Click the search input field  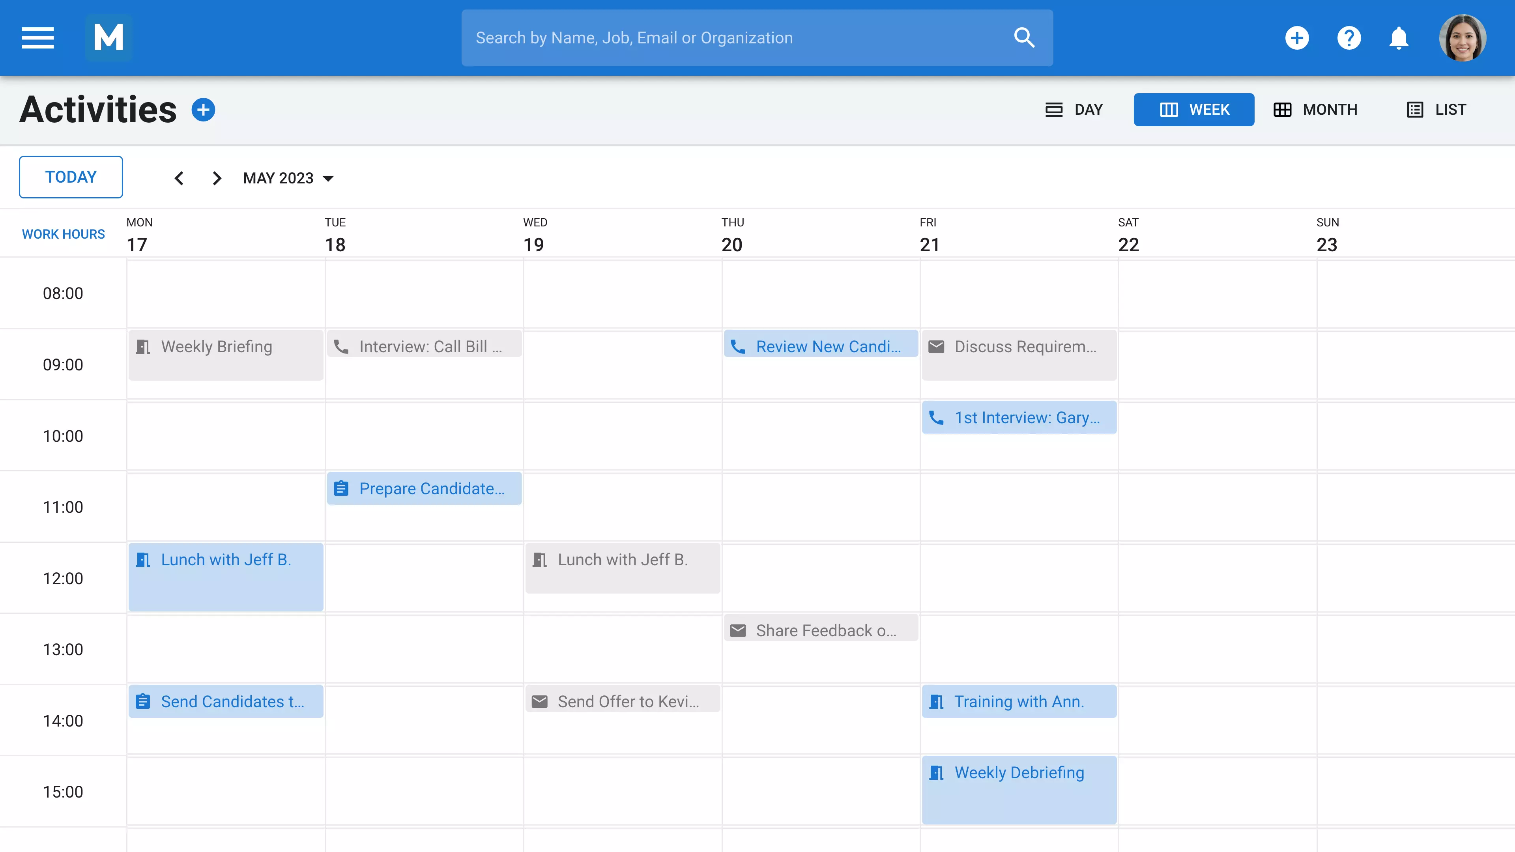(x=735, y=37)
